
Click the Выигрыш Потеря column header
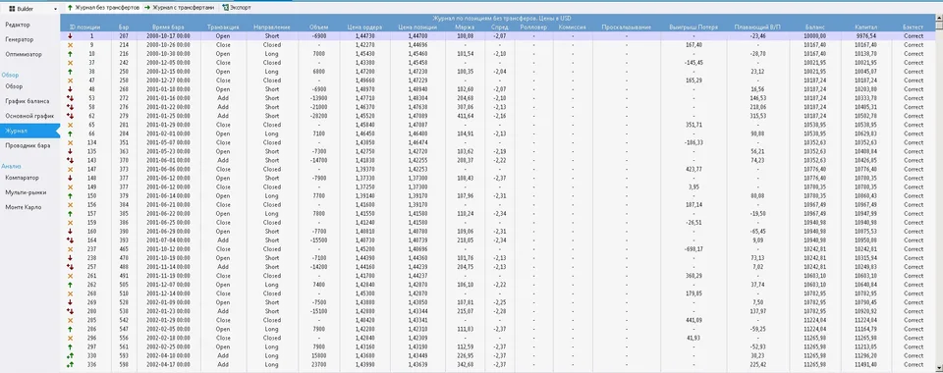(x=693, y=27)
